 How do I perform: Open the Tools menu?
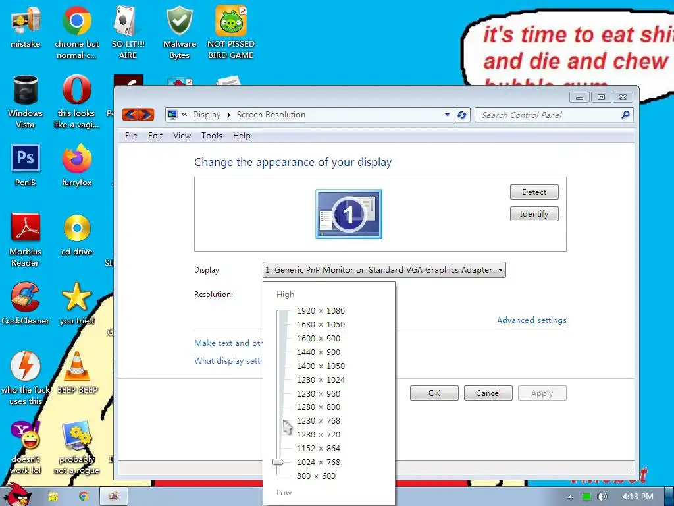[212, 136]
